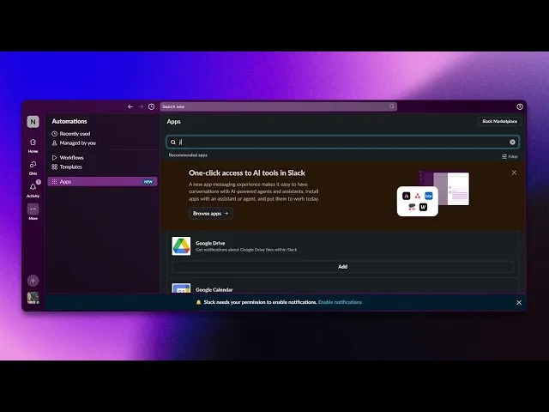Open DMs in sidebar

click(x=33, y=168)
